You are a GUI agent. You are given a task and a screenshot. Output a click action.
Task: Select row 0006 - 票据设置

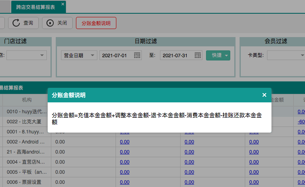tap(24, 182)
